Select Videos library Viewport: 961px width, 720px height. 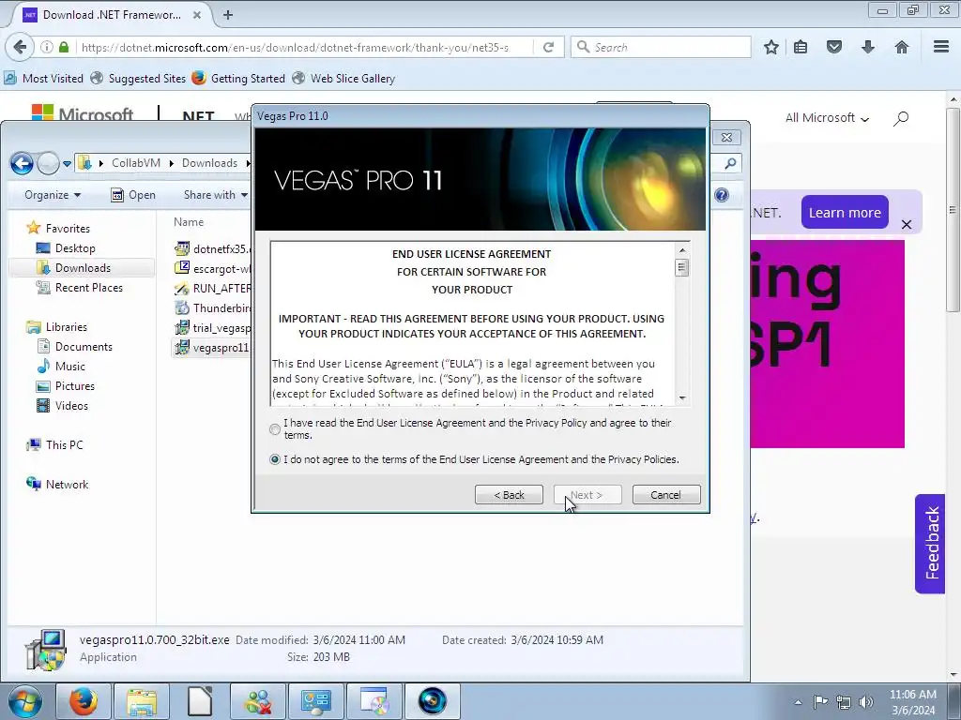click(71, 405)
